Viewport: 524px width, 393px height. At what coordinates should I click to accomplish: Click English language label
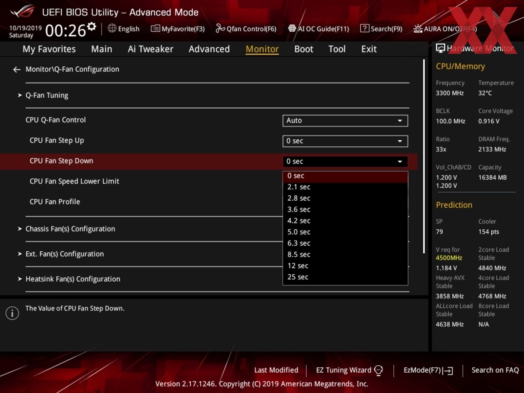(x=129, y=29)
